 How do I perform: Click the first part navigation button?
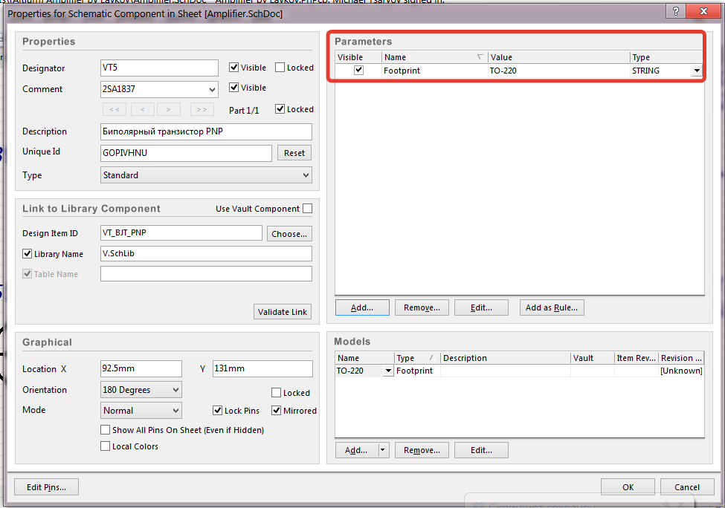114,109
